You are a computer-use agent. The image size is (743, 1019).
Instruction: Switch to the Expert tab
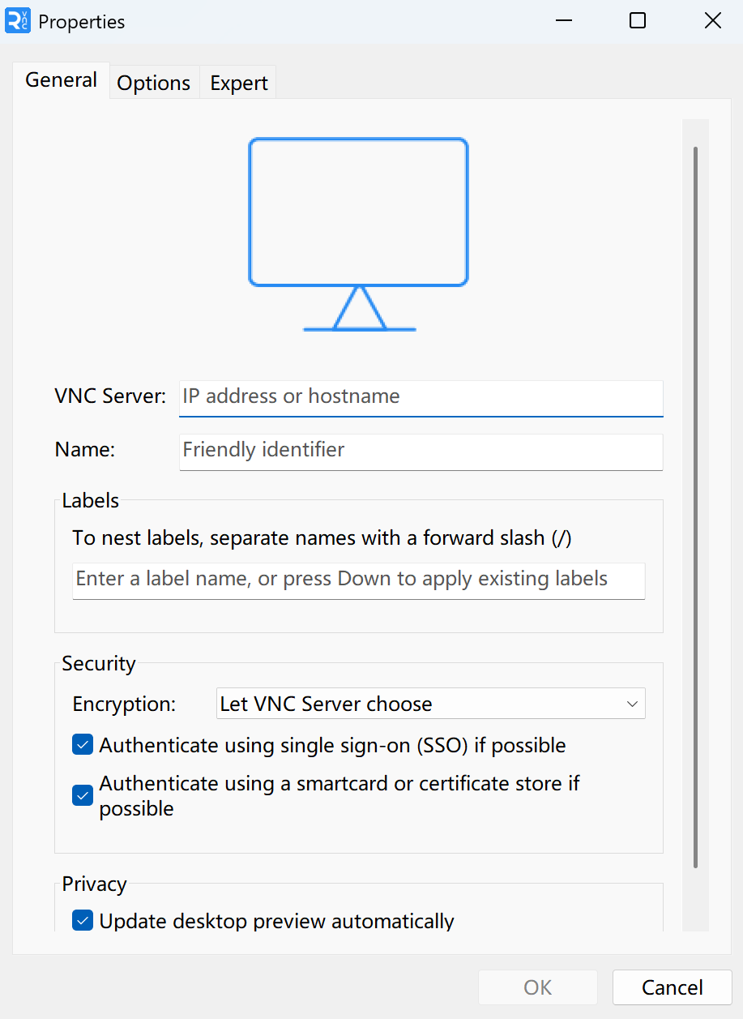pos(237,82)
